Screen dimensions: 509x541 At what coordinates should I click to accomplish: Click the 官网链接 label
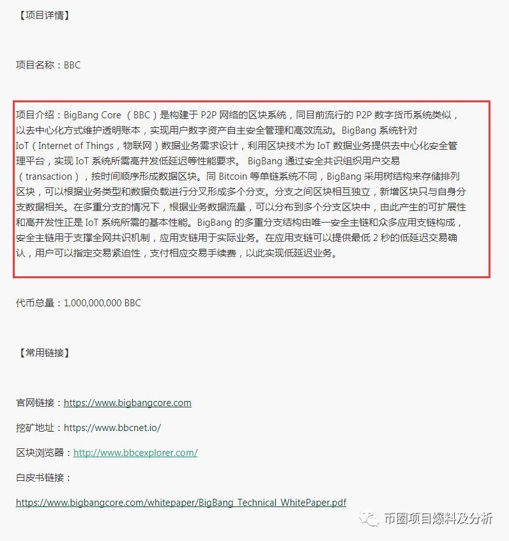click(x=40, y=403)
